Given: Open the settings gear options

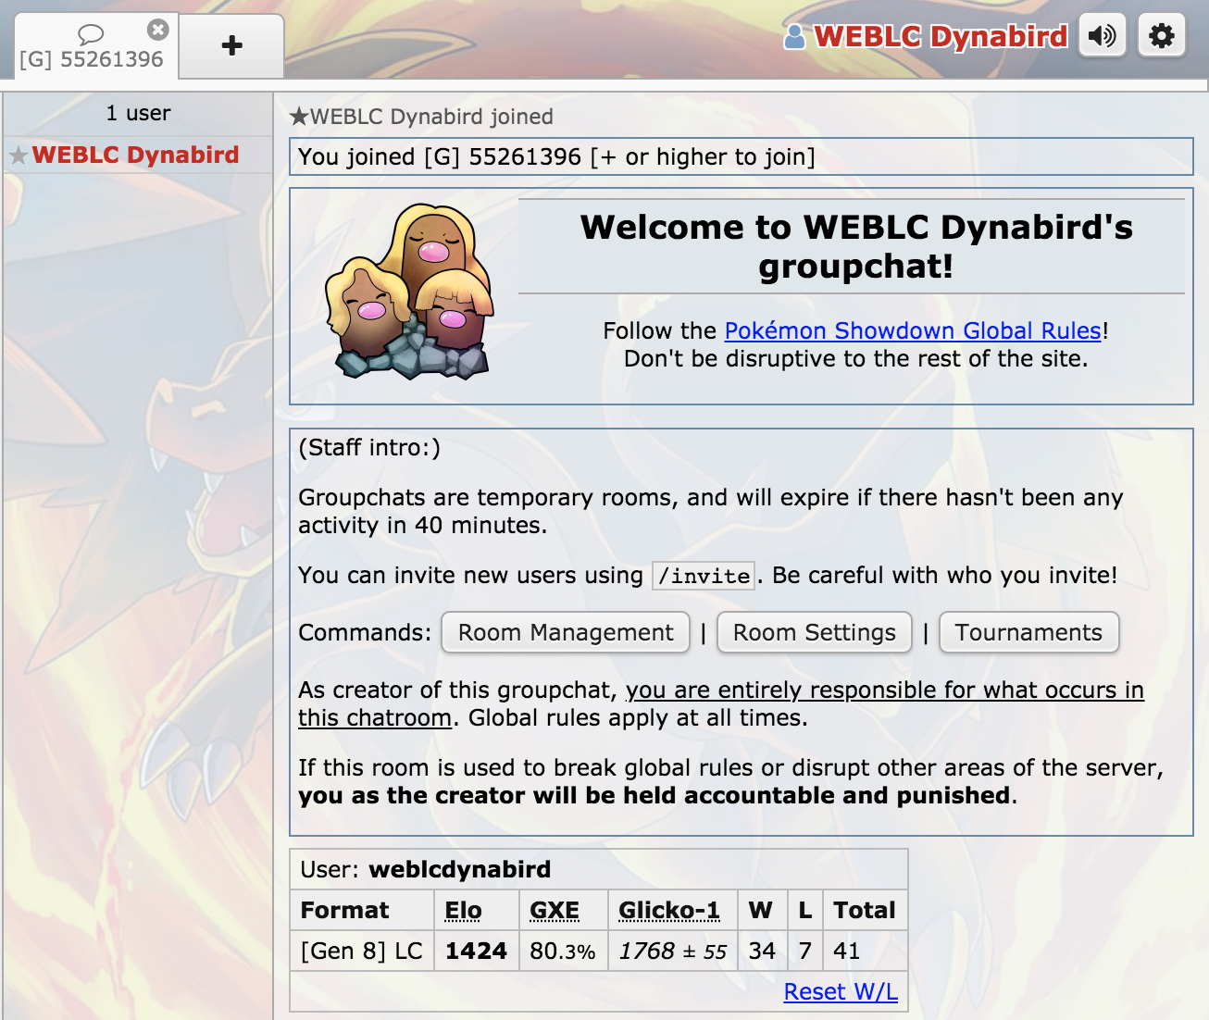Looking at the screenshot, I should pyautogui.click(x=1162, y=36).
